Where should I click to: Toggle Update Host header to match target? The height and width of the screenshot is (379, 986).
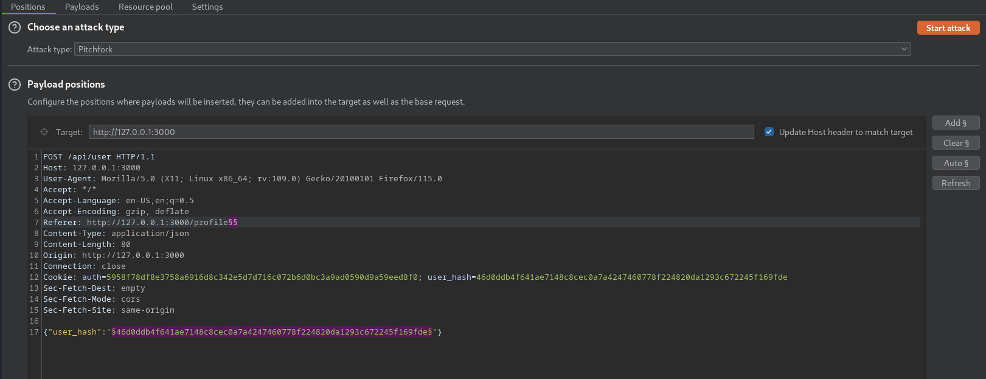pos(769,132)
